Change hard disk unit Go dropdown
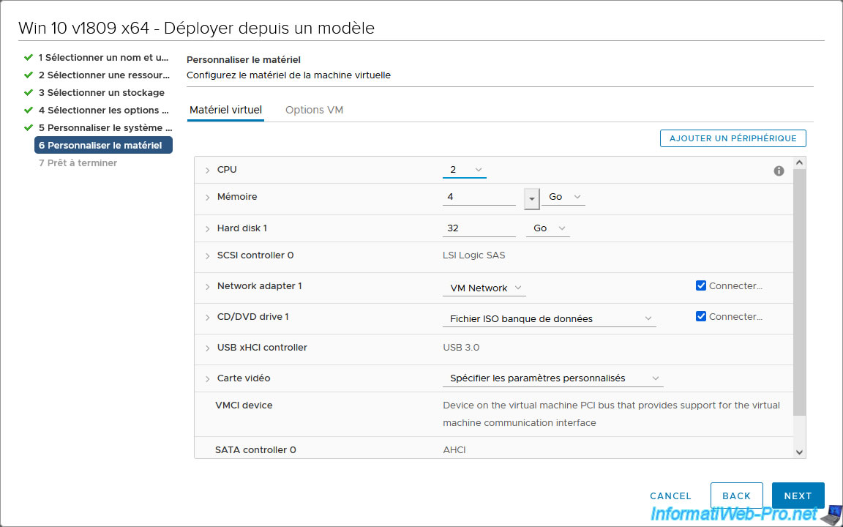The image size is (843, 527). coord(548,228)
